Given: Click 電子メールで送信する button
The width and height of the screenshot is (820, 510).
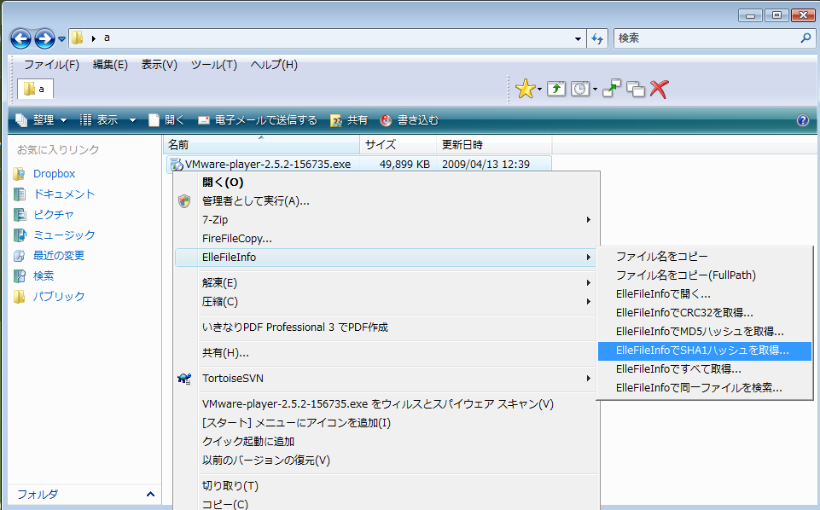Looking at the screenshot, I should [x=258, y=120].
